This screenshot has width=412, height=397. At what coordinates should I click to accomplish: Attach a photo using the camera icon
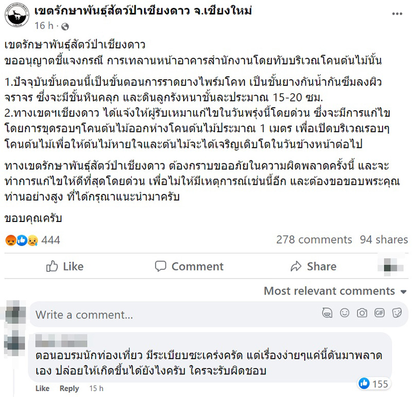(362, 314)
